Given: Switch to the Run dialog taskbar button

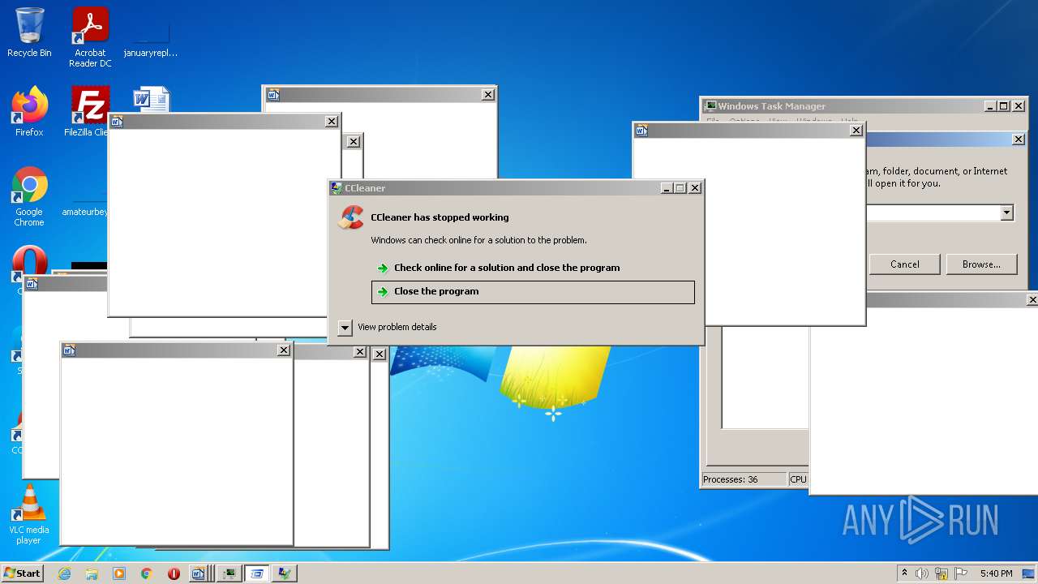Looking at the screenshot, I should [257, 573].
